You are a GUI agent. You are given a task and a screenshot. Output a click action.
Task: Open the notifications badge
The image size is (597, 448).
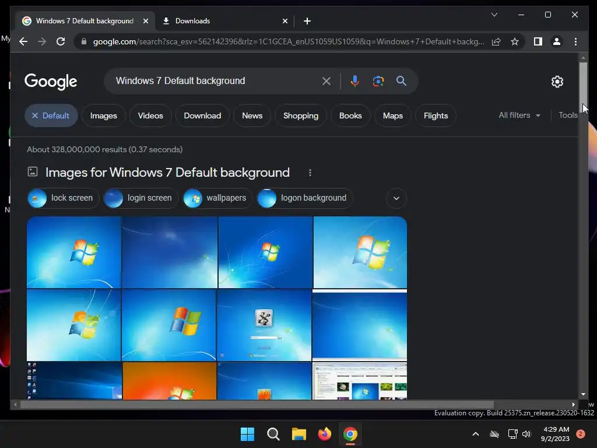pyautogui.click(x=581, y=434)
